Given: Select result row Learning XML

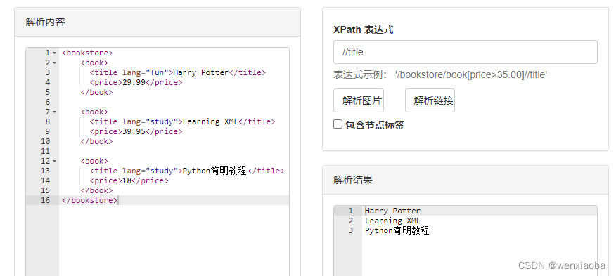Looking at the screenshot, I should coord(392,221).
